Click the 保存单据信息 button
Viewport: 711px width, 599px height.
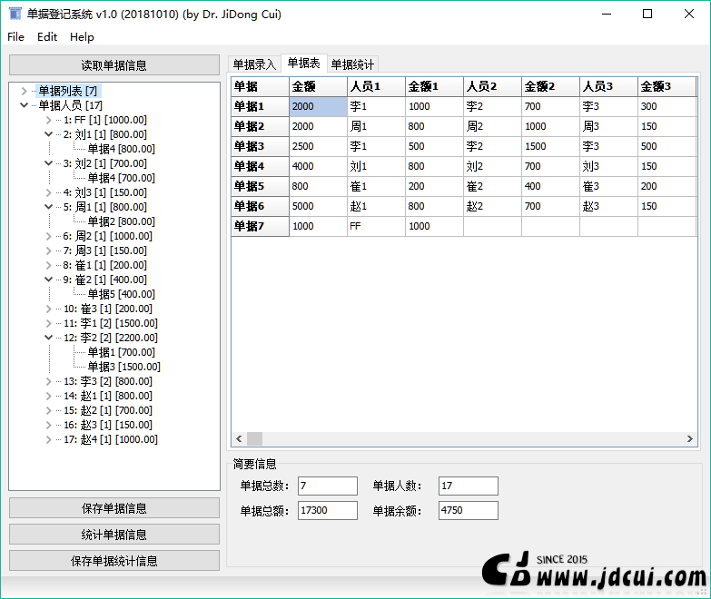[114, 508]
